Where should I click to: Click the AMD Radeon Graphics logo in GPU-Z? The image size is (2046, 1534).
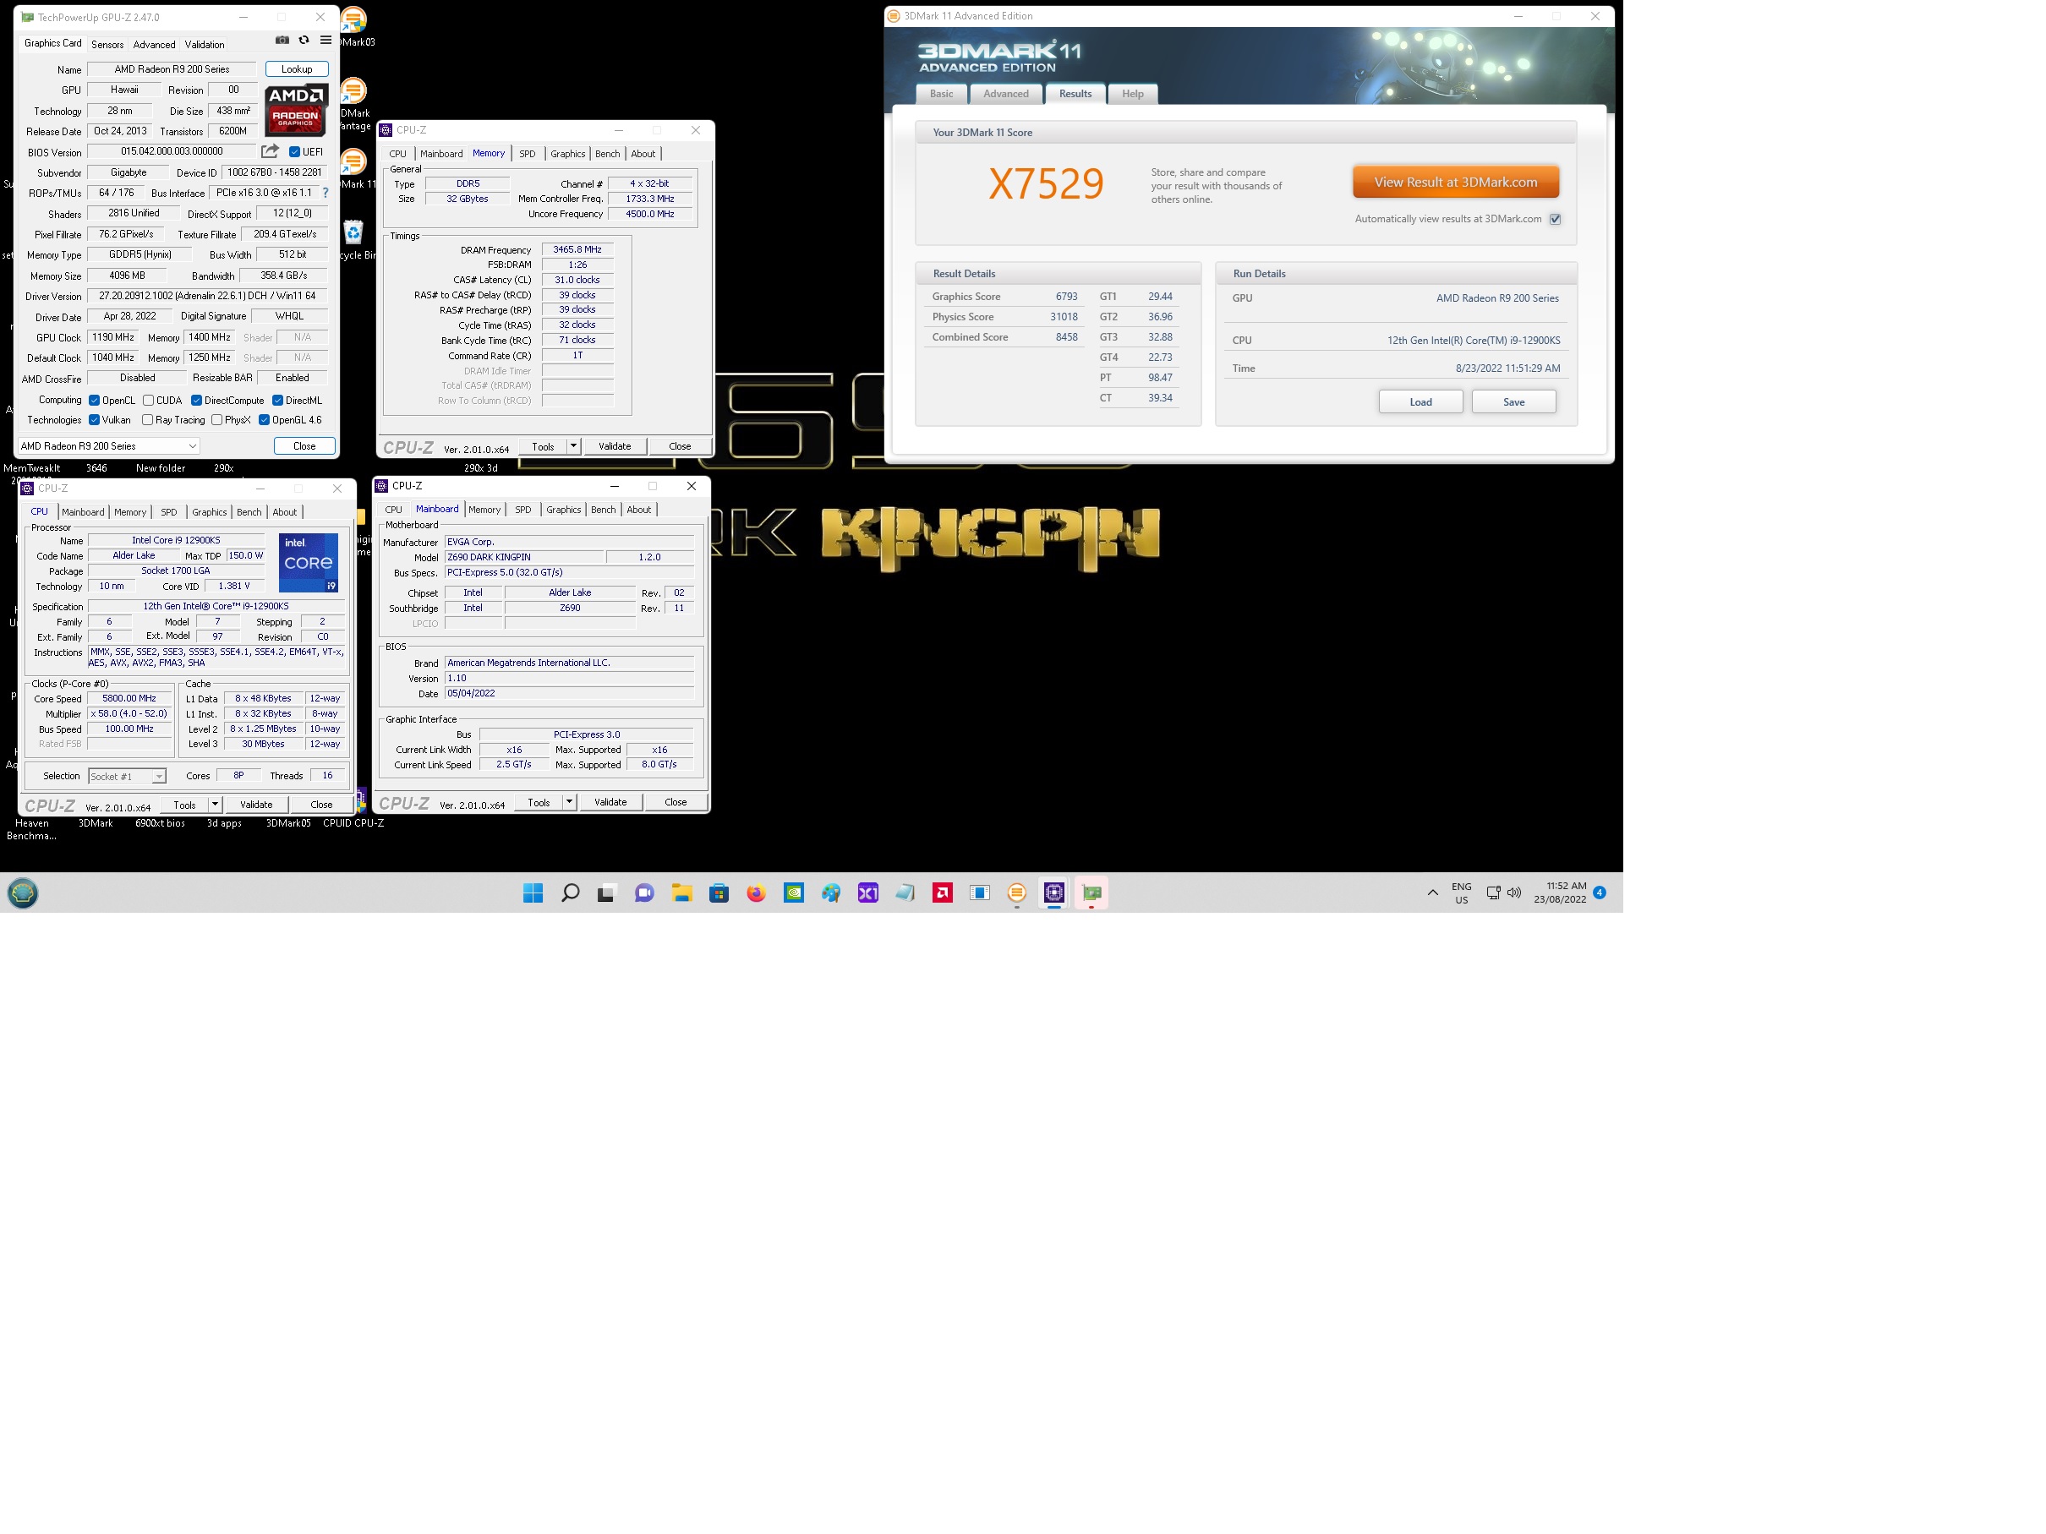(296, 110)
